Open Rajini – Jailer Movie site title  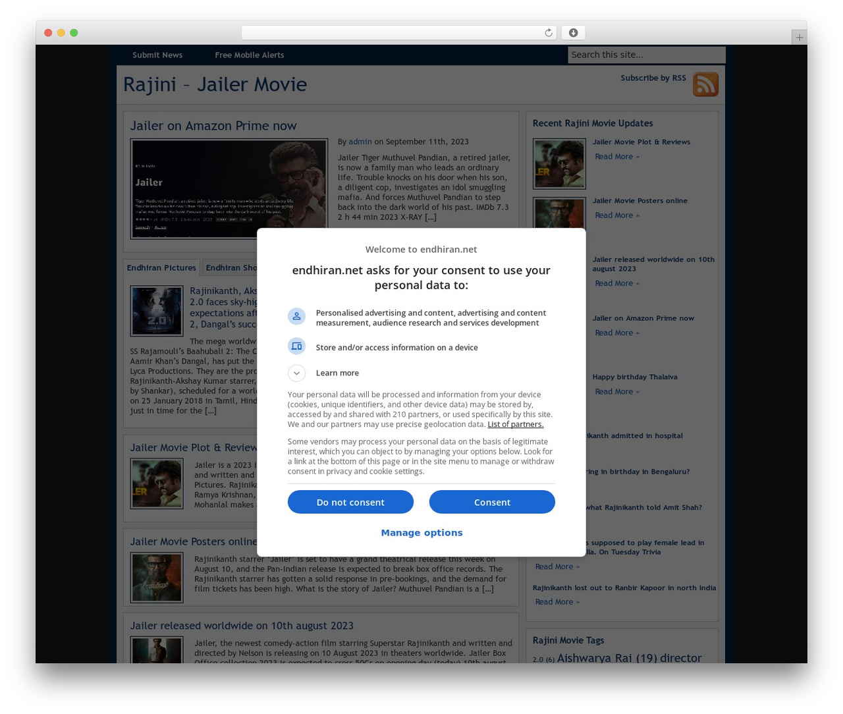(x=215, y=84)
